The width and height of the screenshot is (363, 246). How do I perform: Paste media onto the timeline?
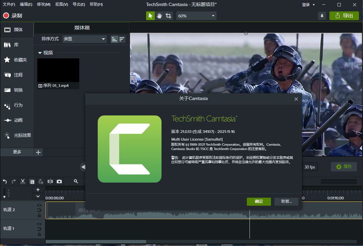coord(41,182)
